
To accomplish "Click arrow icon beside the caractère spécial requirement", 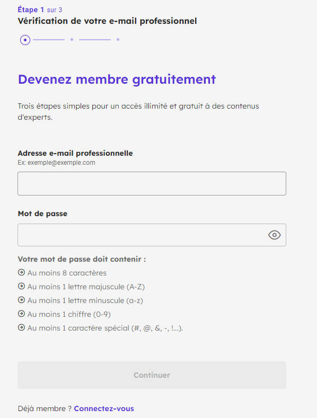I will coord(21,327).
